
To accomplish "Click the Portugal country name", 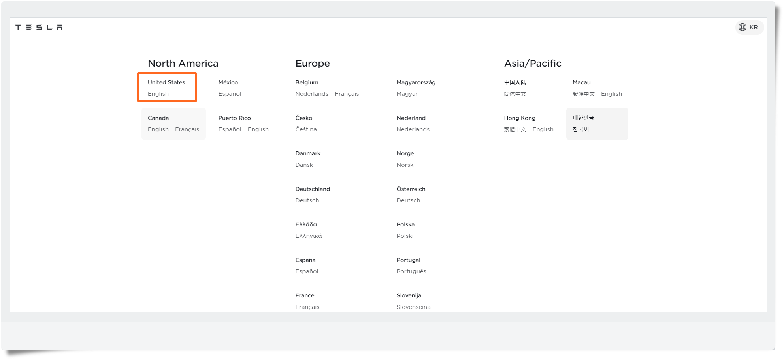I will [408, 260].
